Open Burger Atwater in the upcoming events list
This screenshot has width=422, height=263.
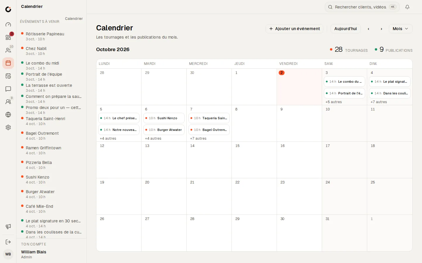click(52, 194)
